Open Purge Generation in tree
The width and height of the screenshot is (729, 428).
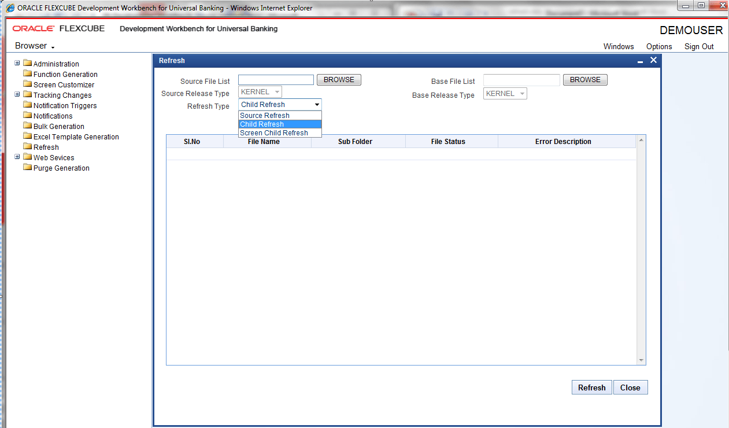click(x=61, y=168)
